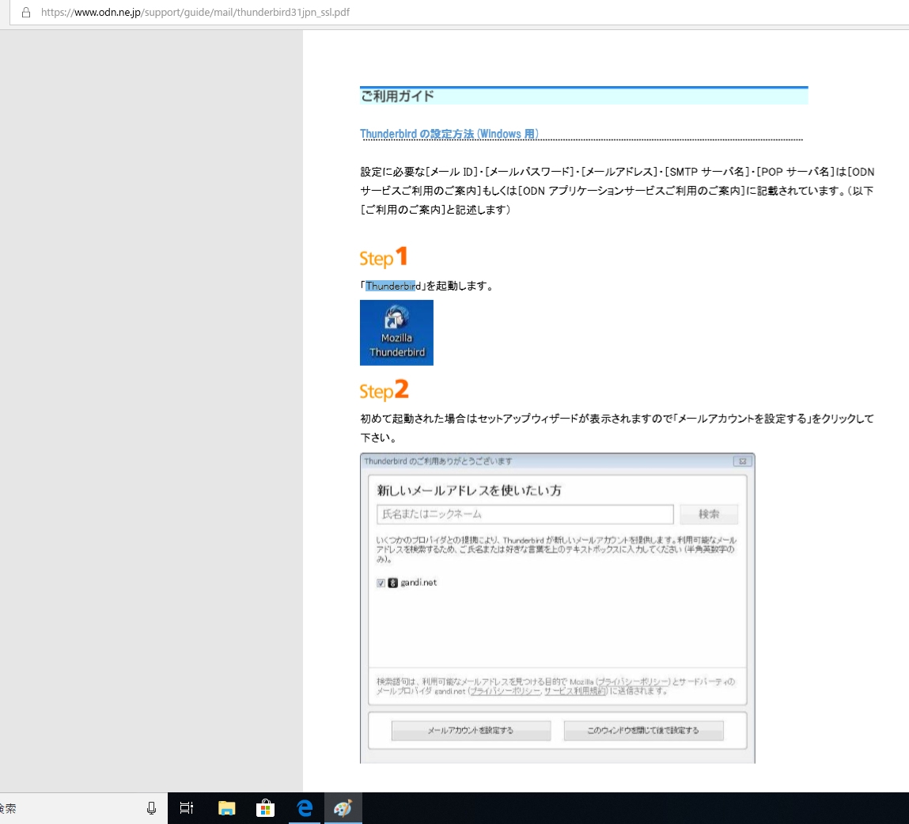Click the set up mail account button
The image size is (909, 824).
[471, 731]
